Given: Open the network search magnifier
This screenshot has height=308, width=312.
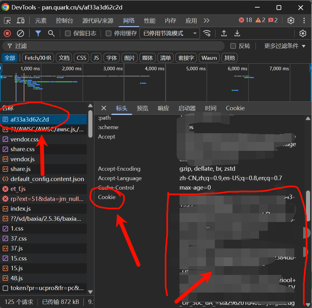Looking at the screenshot, I should point(51,33).
